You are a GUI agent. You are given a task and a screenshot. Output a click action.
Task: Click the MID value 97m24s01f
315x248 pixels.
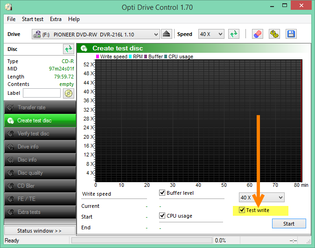click(62, 69)
